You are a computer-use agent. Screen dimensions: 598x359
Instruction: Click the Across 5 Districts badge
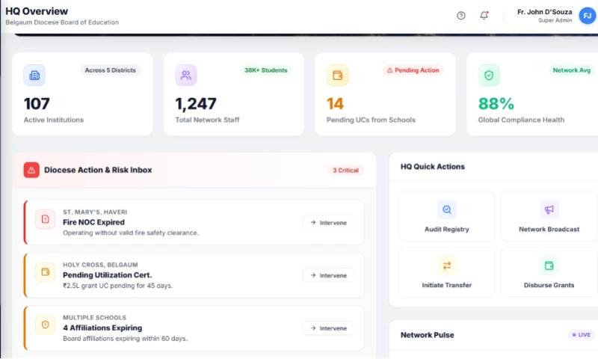click(x=110, y=70)
